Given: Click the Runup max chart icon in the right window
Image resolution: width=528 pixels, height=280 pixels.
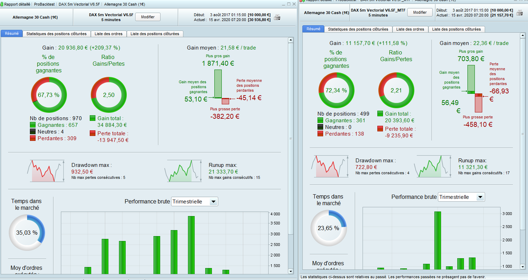Looking at the screenshot, I should point(433,166).
